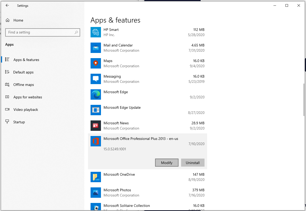The height and width of the screenshot is (211, 306).
Task: Click the Apps & features page heading
Action: click(115, 20)
